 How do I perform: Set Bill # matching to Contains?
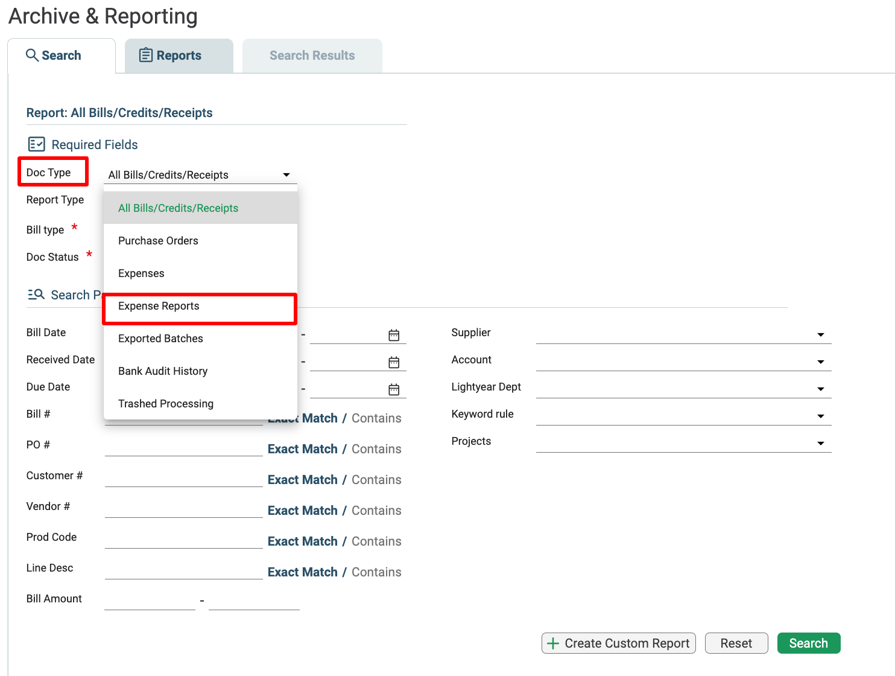coord(376,418)
